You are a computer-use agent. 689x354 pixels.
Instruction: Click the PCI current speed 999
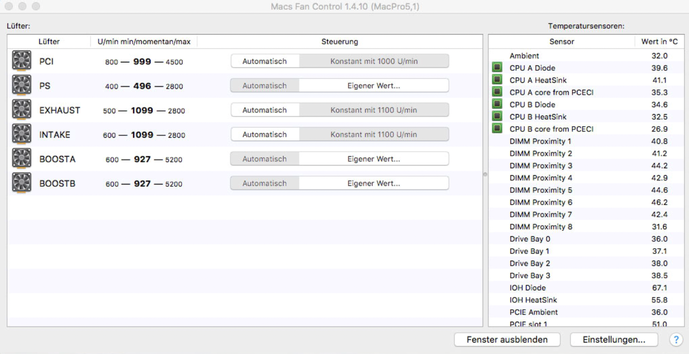click(x=142, y=62)
